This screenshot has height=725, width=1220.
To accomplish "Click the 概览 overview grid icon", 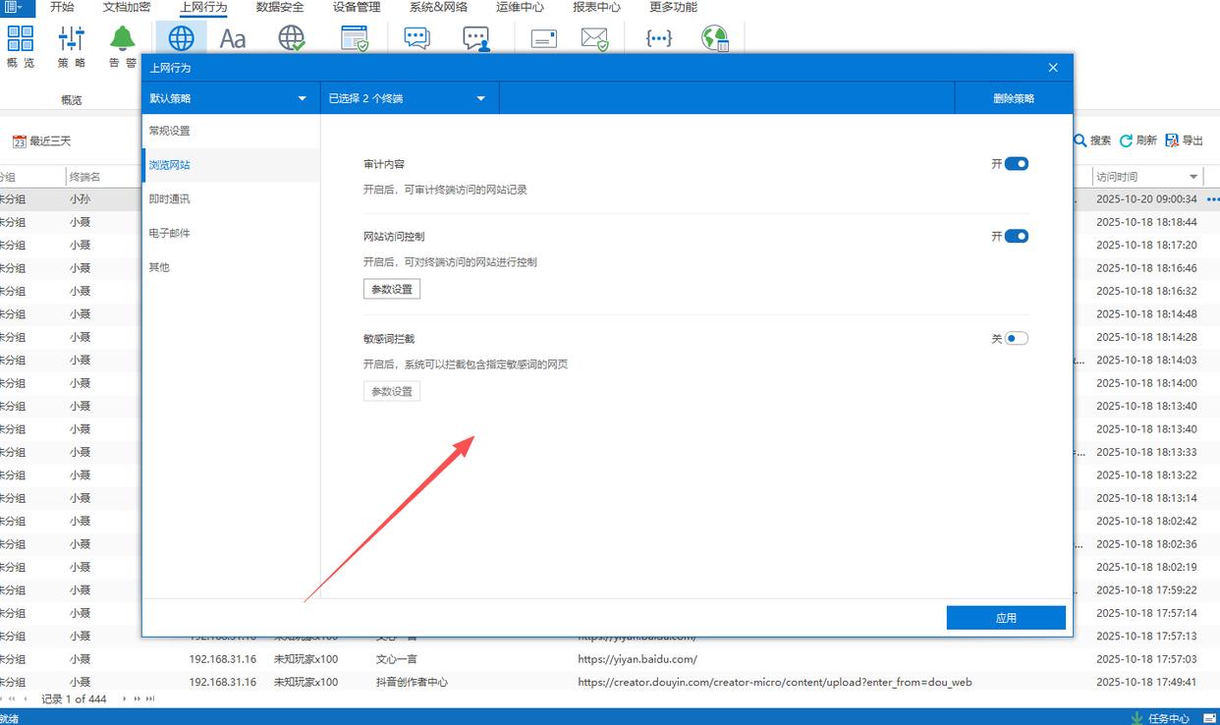I will (x=21, y=39).
